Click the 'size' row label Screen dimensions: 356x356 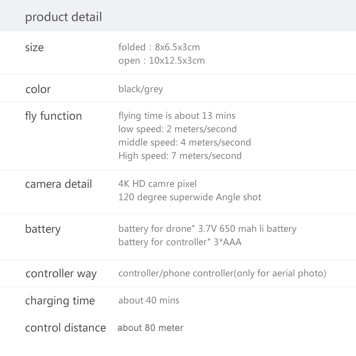34,47
